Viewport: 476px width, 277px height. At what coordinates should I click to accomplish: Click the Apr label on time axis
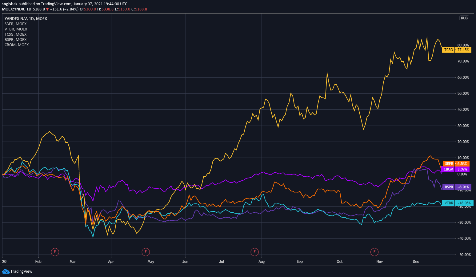coord(111,262)
